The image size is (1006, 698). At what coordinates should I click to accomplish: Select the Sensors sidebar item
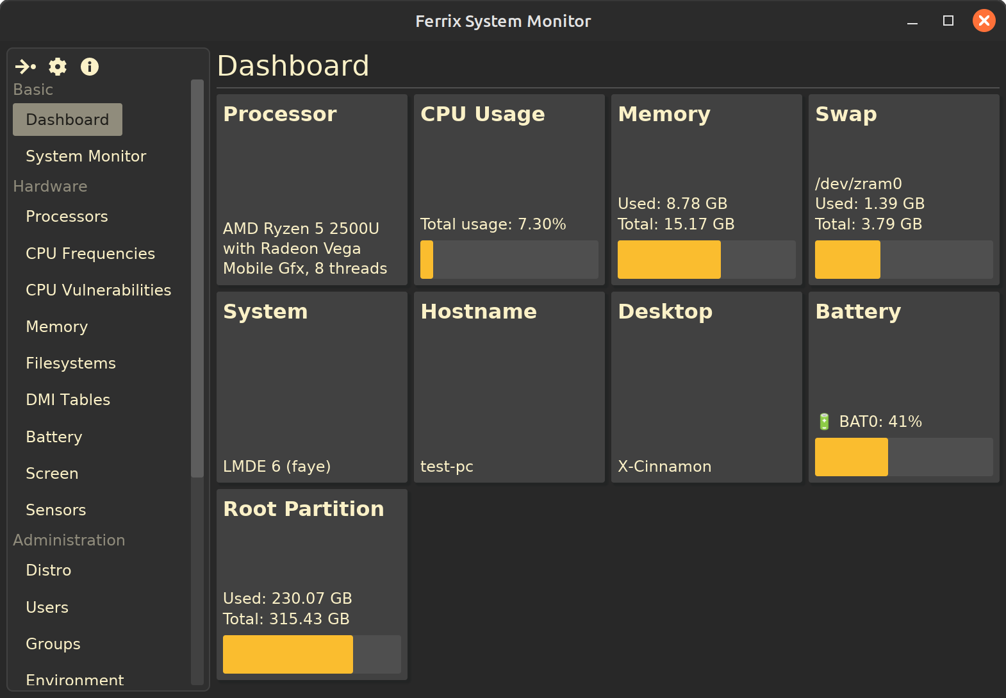[56, 510]
